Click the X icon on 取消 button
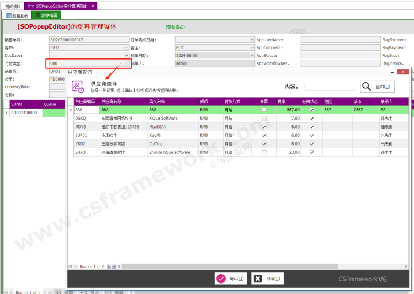 point(258,279)
